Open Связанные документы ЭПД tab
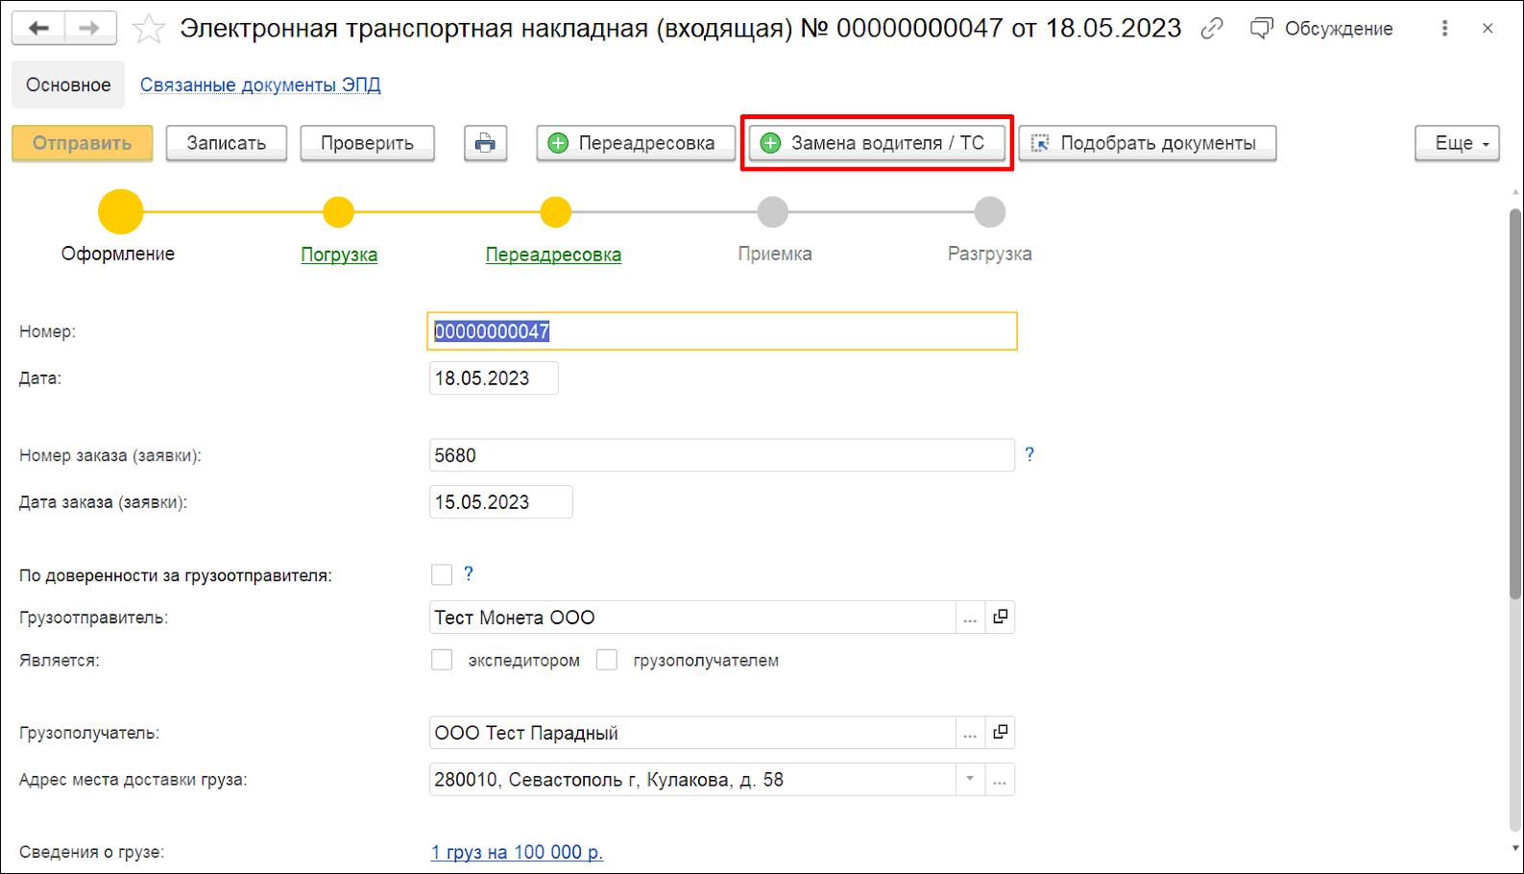Screen dimensions: 1524x874 tap(260, 85)
